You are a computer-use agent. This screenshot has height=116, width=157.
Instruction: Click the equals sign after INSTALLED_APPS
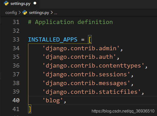[x=83, y=40]
